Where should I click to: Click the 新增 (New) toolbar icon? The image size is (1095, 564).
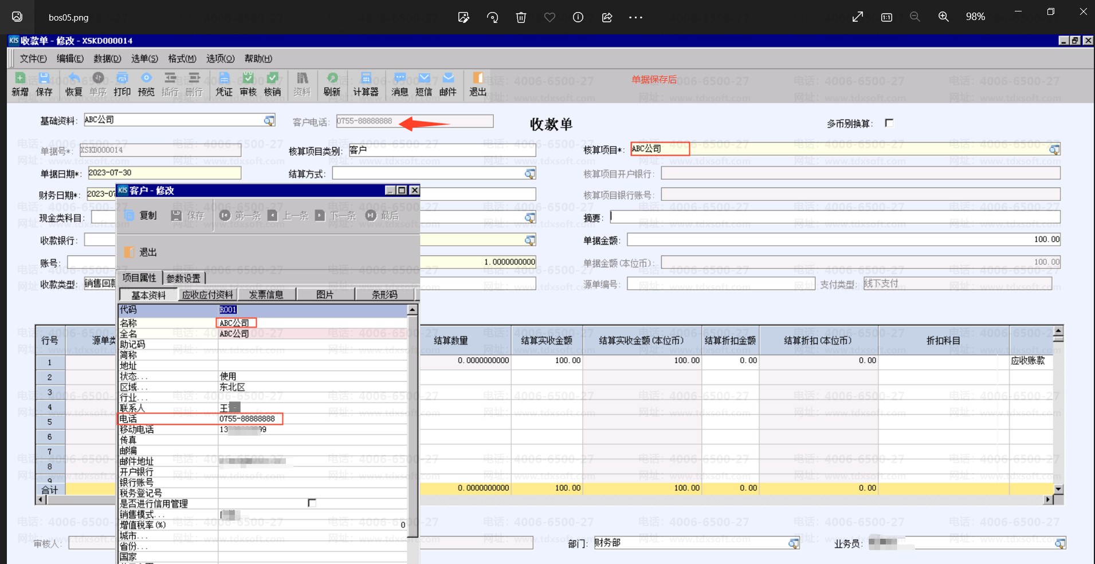[x=20, y=84]
